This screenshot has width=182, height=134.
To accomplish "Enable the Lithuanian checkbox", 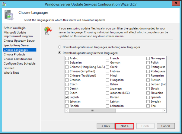I will coord(107,106).
